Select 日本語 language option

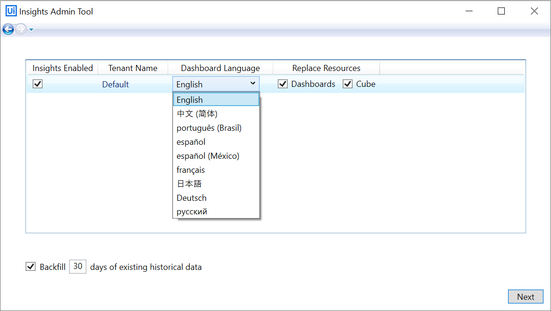coord(216,184)
